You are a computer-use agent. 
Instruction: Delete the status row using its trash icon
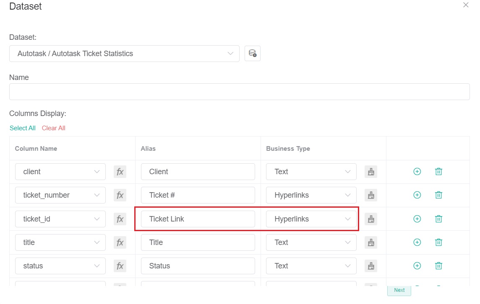tap(438, 265)
